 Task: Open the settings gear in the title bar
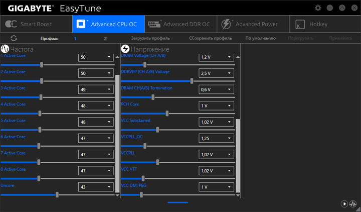pyautogui.click(x=318, y=8)
